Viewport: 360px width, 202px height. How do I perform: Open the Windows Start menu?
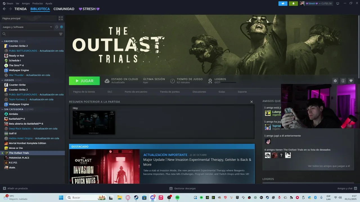coord(61,198)
